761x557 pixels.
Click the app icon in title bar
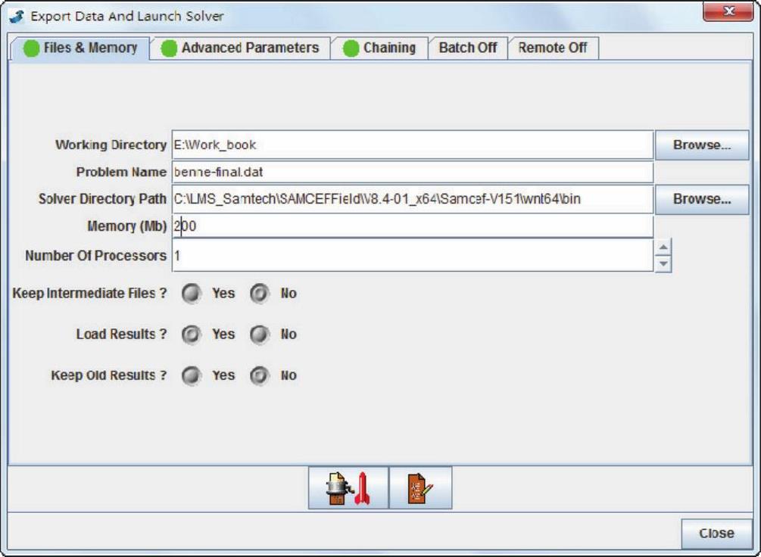click(17, 16)
